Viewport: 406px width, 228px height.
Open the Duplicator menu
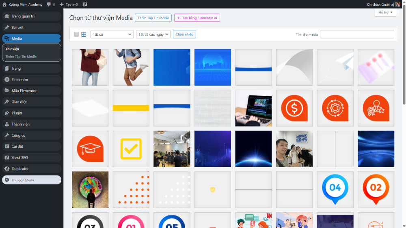32,168
